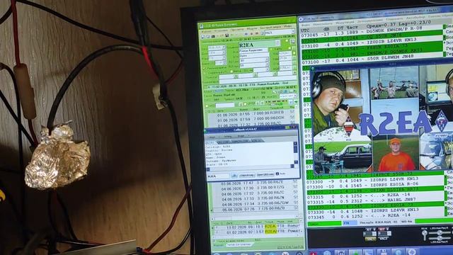The height and width of the screenshot is (255, 453).
Task: Select log row 01.06.2026 07:55 R3REB
Action: (253, 113)
